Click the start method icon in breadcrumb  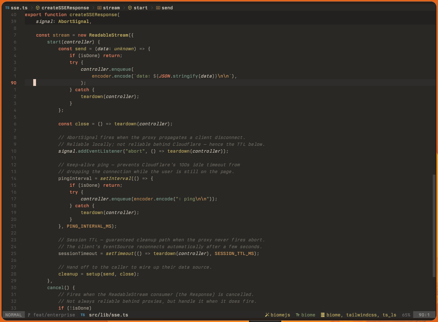pyautogui.click(x=130, y=8)
